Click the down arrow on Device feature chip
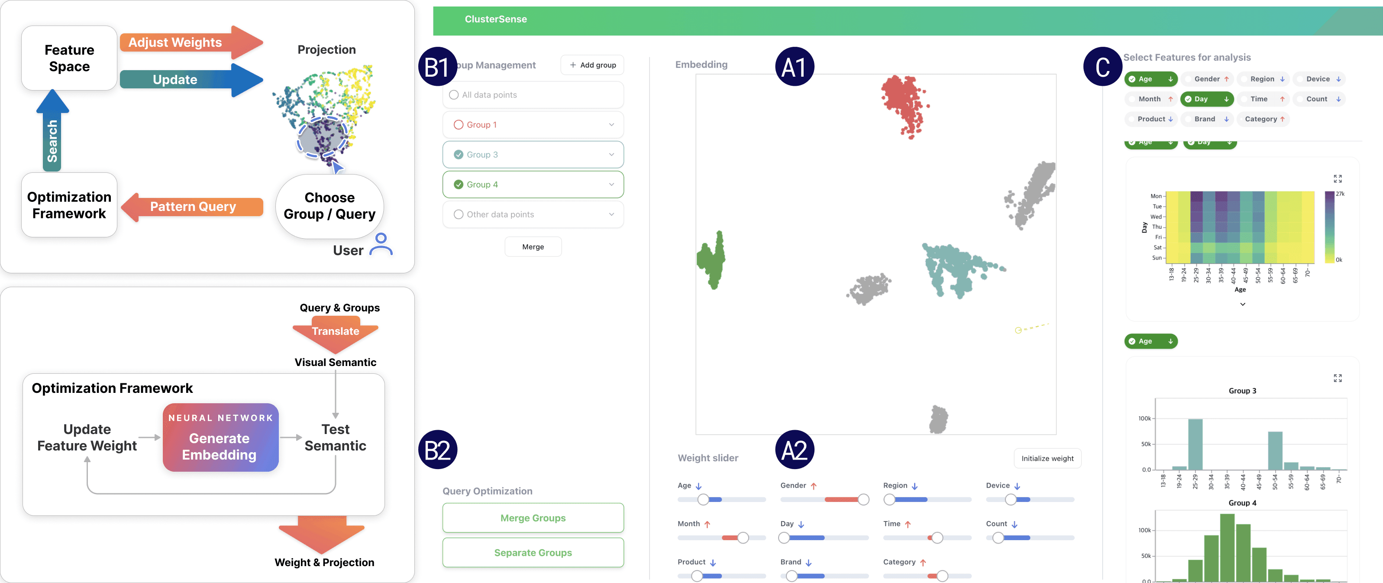This screenshot has height=583, width=1383. click(x=1338, y=79)
